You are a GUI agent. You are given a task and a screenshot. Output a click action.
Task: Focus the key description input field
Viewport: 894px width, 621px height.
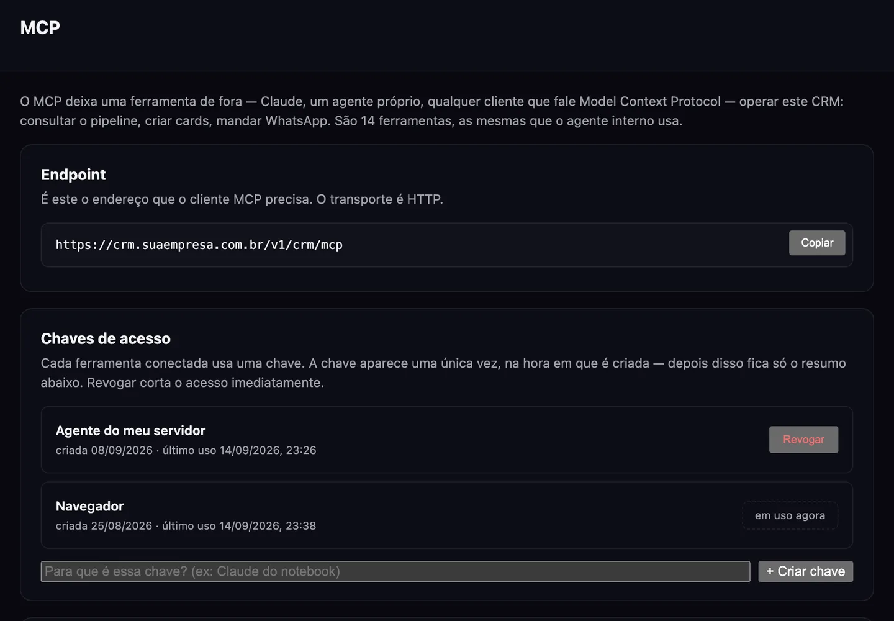click(395, 571)
